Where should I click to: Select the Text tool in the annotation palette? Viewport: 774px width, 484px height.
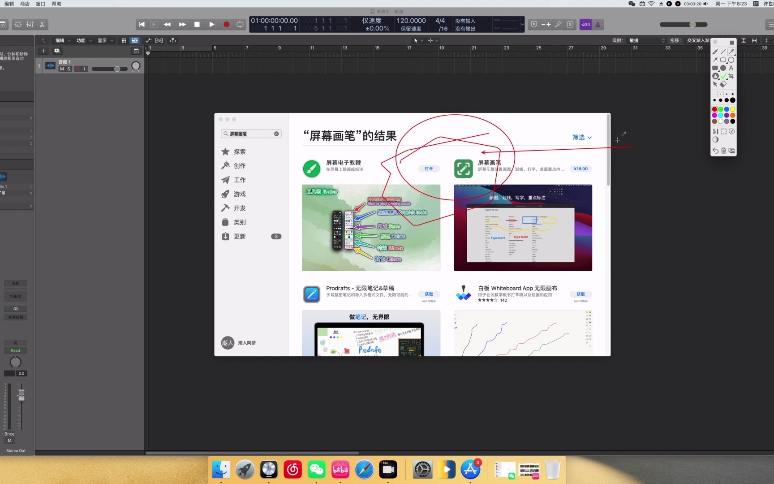point(731,68)
